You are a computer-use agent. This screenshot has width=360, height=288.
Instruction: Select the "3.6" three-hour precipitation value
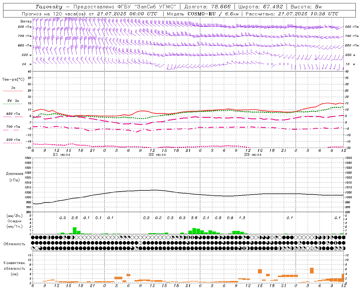[194, 218]
